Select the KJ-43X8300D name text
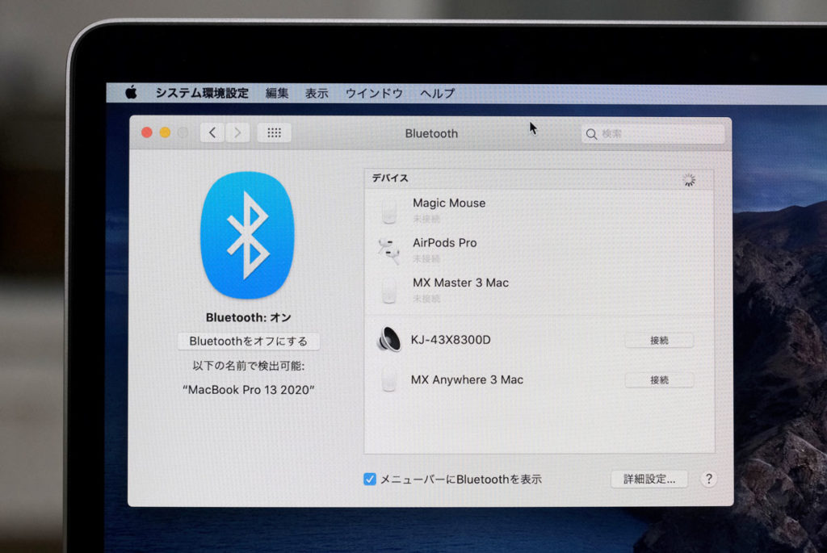The image size is (827, 553). (451, 340)
